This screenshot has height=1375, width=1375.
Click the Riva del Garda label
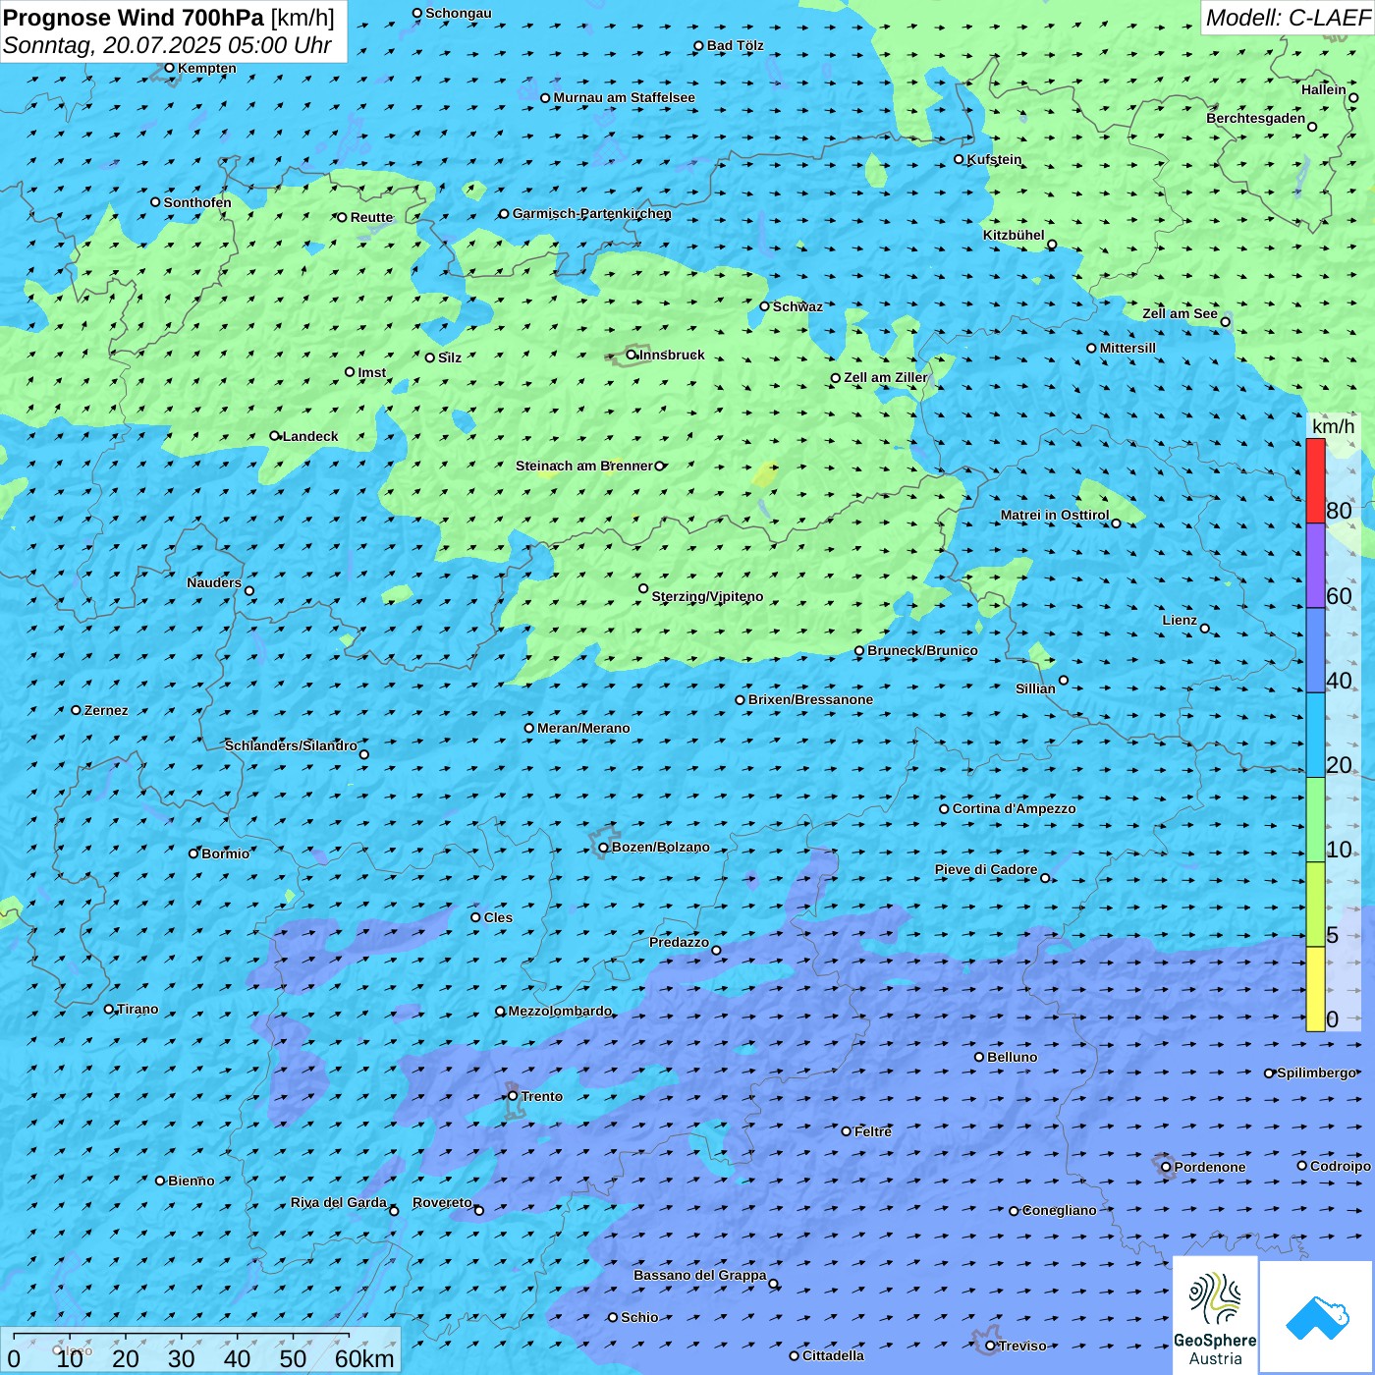click(338, 1202)
